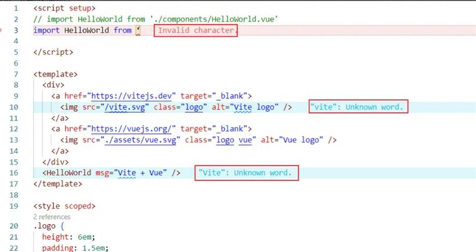Screen dimensions: 476x252
Task: Click the "Vite": Unknown word. hint on line 16
Action: (245, 173)
